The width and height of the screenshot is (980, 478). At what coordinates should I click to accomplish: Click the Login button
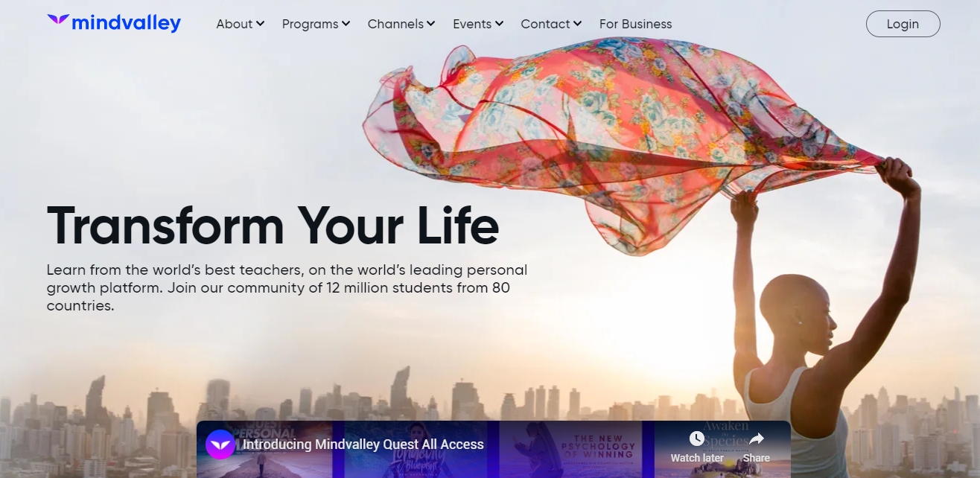click(x=903, y=24)
